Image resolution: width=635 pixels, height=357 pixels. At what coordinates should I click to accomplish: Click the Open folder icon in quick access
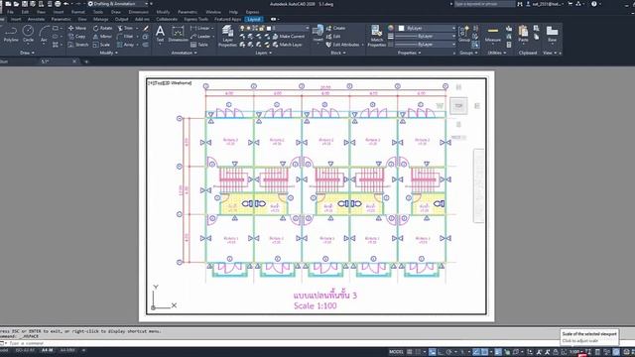pos(16,4)
